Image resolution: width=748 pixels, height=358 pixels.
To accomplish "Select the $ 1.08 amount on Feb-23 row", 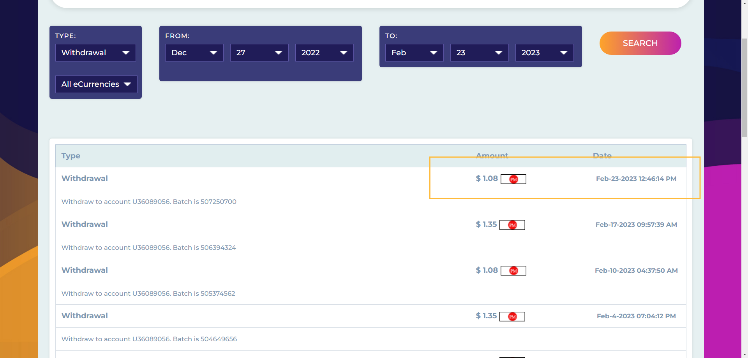I will 487,178.
